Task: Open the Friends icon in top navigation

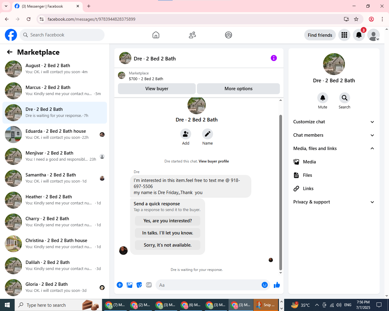Action: click(192, 35)
